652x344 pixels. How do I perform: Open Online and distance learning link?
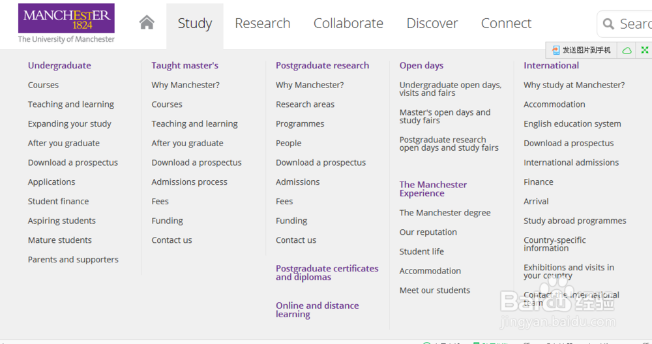pyautogui.click(x=317, y=310)
